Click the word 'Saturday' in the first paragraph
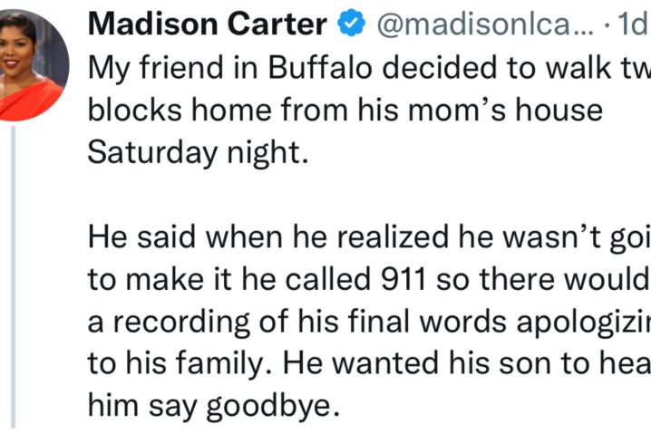The image size is (651, 434). 152,153
